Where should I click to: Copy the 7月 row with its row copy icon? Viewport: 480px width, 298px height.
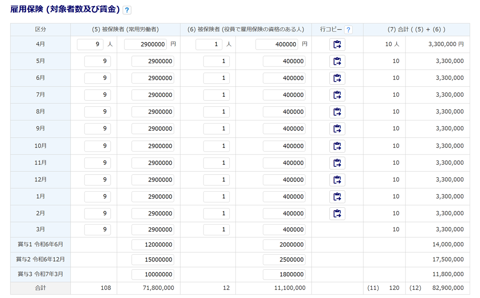click(x=337, y=95)
